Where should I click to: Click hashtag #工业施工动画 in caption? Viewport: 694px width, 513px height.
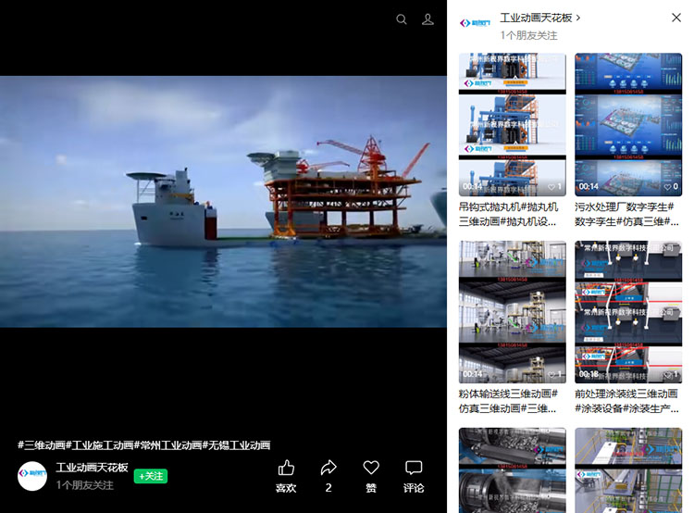(x=100, y=444)
